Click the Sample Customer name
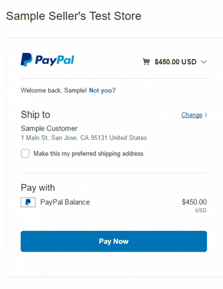This screenshot has height=289, width=223. point(49,129)
